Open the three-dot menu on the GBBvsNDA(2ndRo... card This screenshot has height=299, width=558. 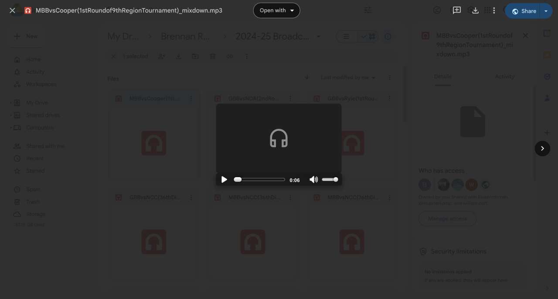290,99
